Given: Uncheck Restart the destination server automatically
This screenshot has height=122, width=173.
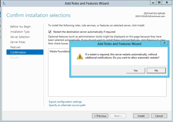Looking at the screenshot, I should pyautogui.click(x=50, y=32).
